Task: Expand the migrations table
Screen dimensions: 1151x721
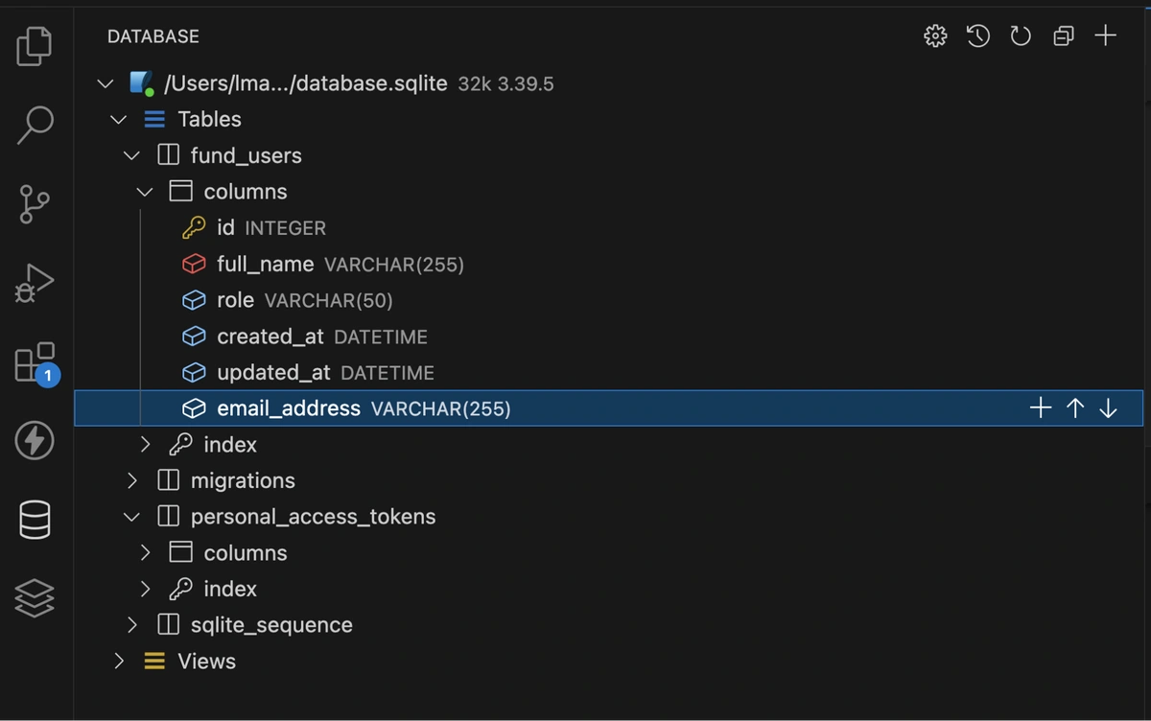Action: (132, 480)
